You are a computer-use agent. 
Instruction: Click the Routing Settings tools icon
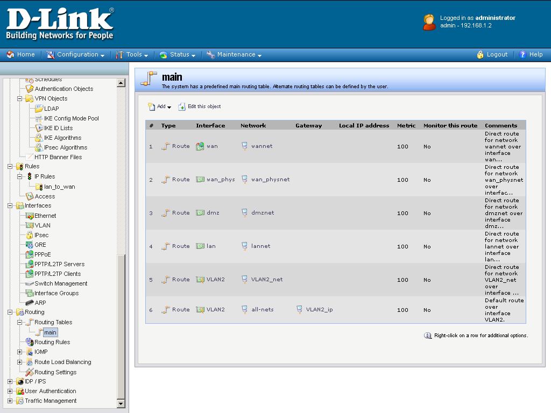point(30,372)
